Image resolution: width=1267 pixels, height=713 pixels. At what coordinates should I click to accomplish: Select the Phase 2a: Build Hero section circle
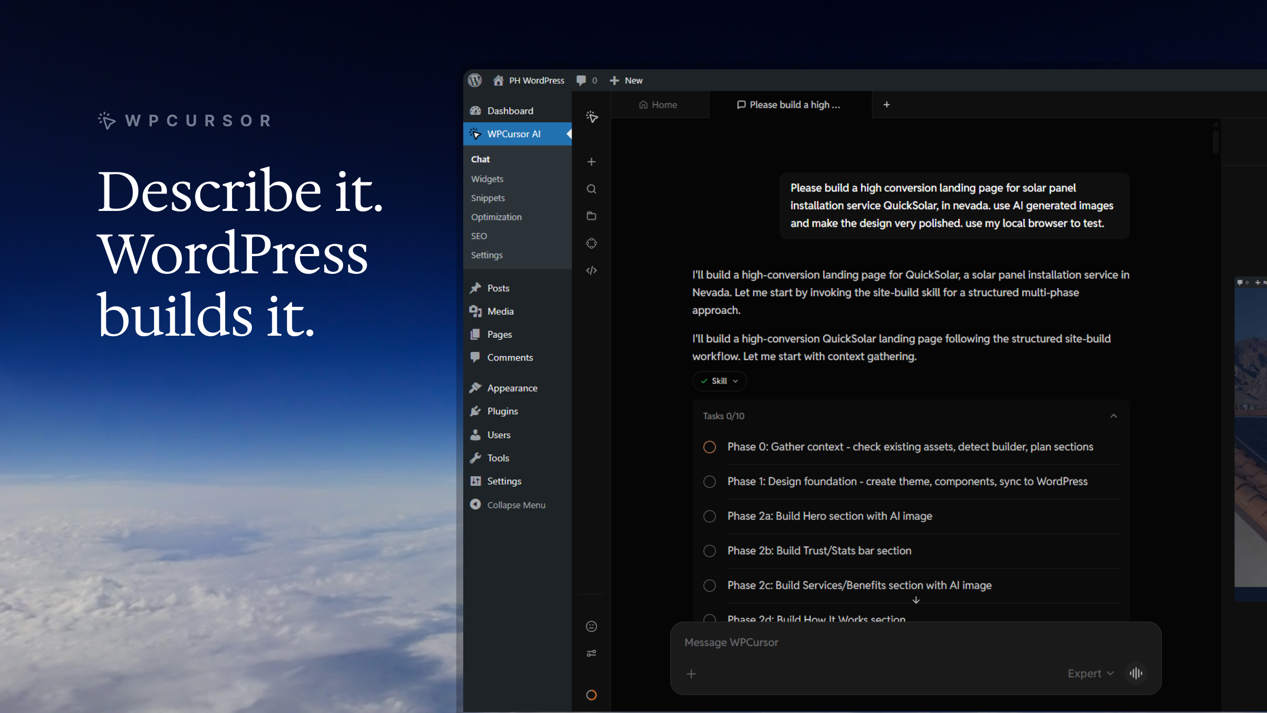[x=710, y=516]
